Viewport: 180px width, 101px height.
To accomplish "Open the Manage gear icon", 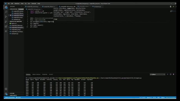I will pos(6,94).
